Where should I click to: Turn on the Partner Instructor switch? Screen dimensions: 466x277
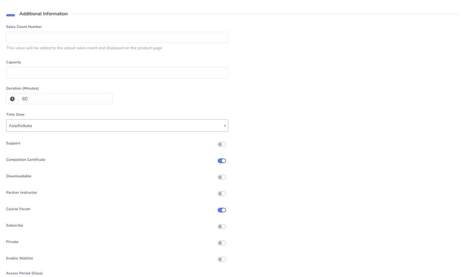(222, 194)
